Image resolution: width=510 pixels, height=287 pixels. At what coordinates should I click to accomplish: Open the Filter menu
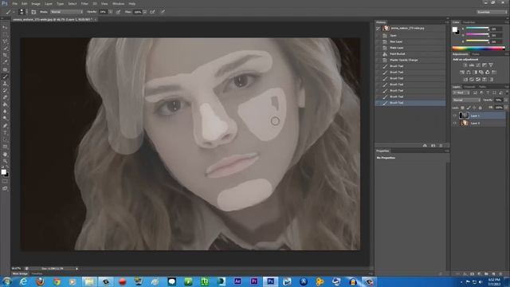point(84,3)
